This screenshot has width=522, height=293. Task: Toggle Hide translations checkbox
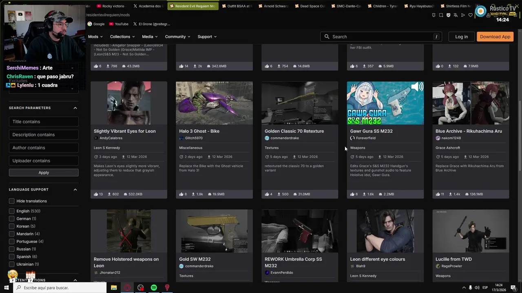(12, 201)
